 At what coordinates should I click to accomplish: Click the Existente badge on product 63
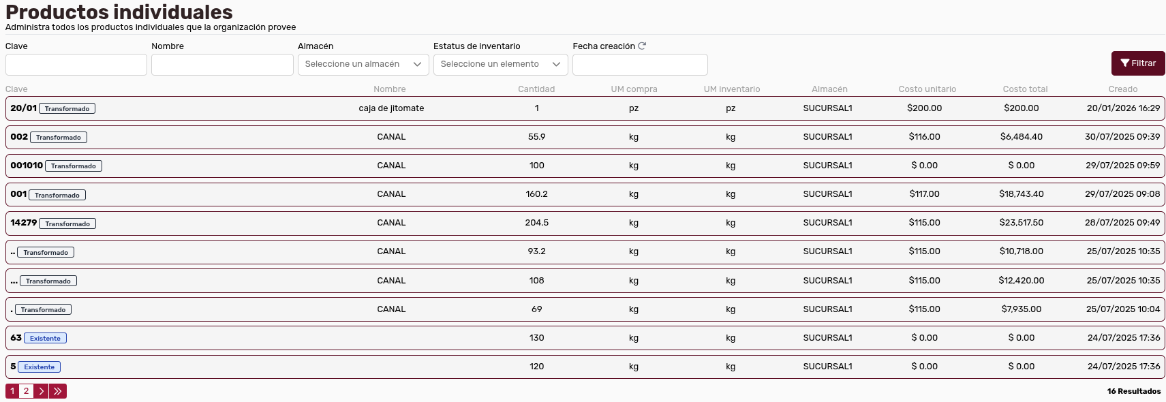45,339
